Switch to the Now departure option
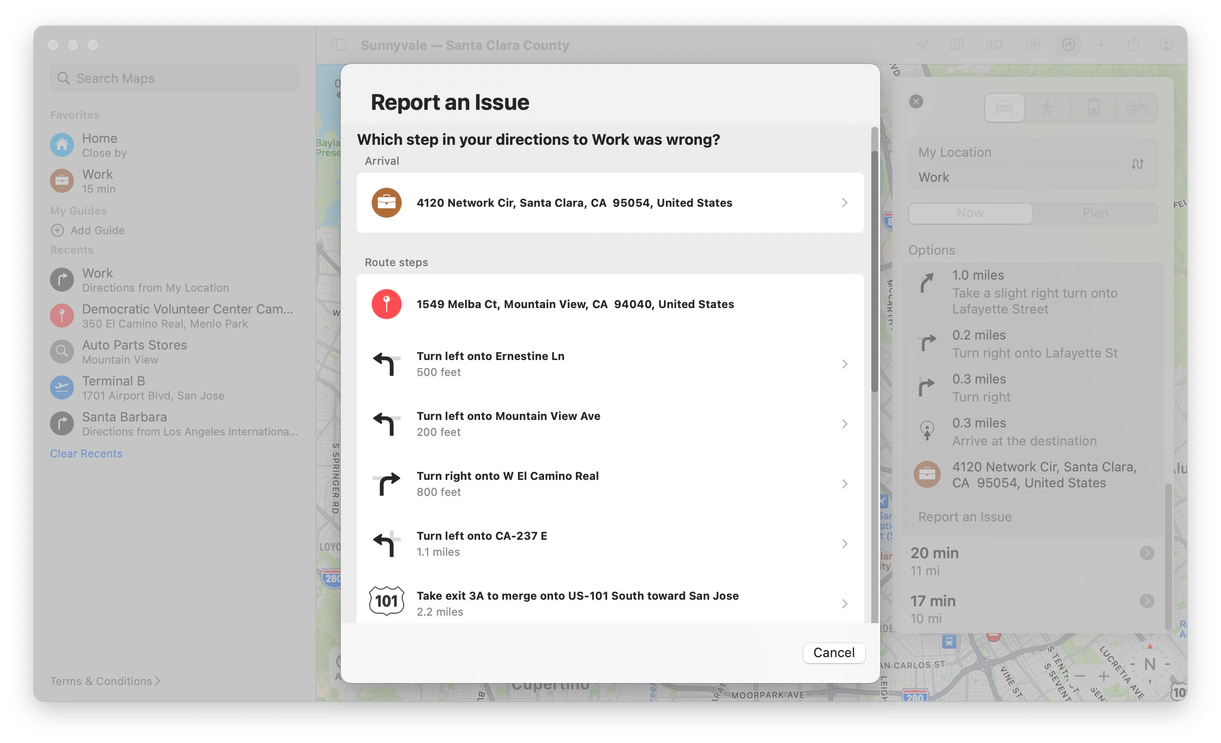The image size is (1221, 743). click(970, 213)
